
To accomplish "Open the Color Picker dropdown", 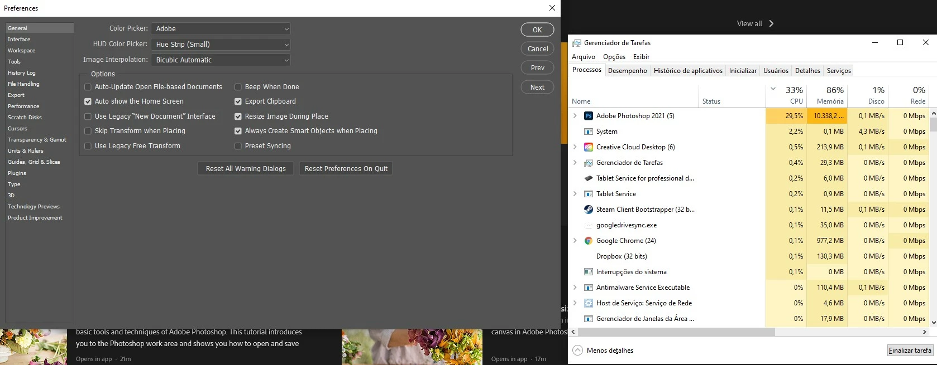I will point(221,29).
